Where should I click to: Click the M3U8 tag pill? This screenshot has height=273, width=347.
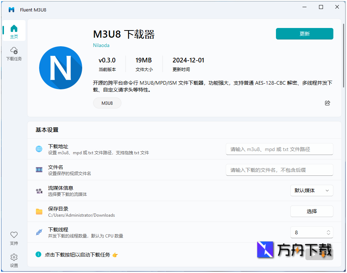click(x=107, y=103)
